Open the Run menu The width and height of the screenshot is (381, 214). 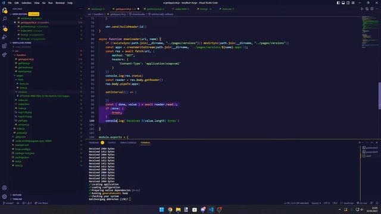(50, 3)
